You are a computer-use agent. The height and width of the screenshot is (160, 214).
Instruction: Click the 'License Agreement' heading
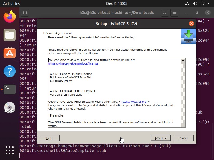tap(58, 33)
